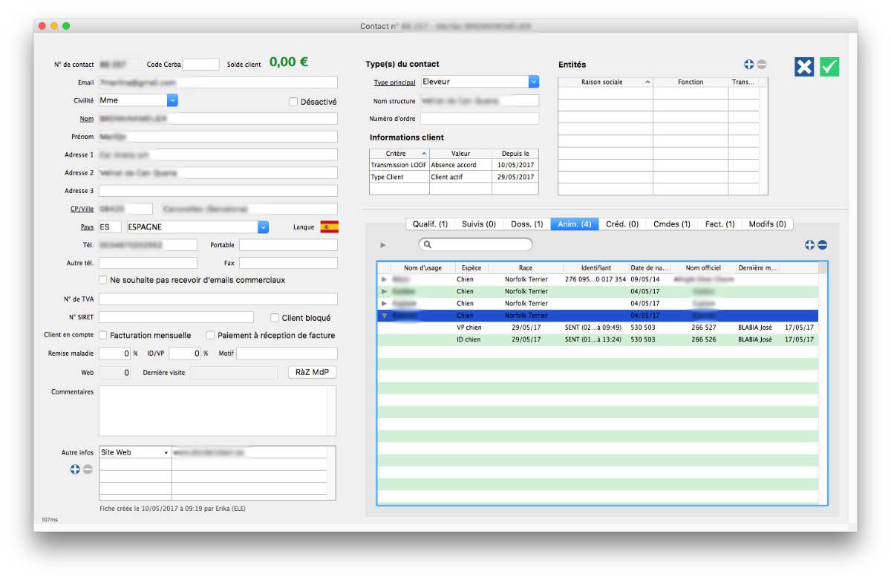Click the magnifier icon in the search field
The height and width of the screenshot is (580, 891).
pyautogui.click(x=428, y=244)
